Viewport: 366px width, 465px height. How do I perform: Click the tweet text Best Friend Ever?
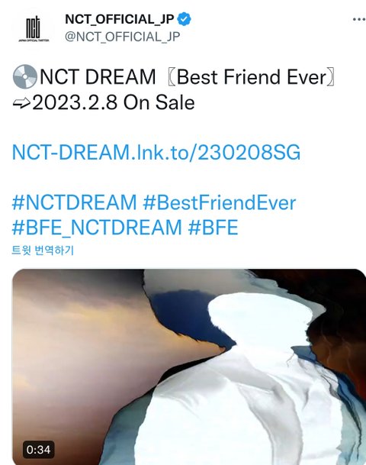(x=252, y=77)
